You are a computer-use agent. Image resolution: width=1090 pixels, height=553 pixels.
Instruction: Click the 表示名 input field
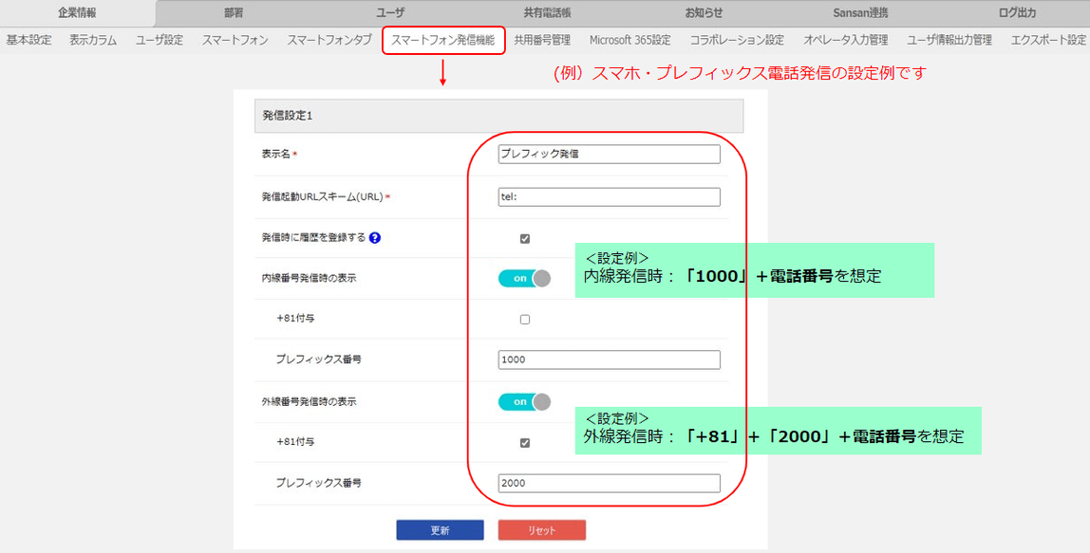[609, 155]
